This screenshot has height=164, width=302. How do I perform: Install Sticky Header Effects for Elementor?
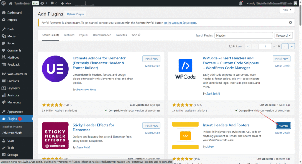click(151, 126)
